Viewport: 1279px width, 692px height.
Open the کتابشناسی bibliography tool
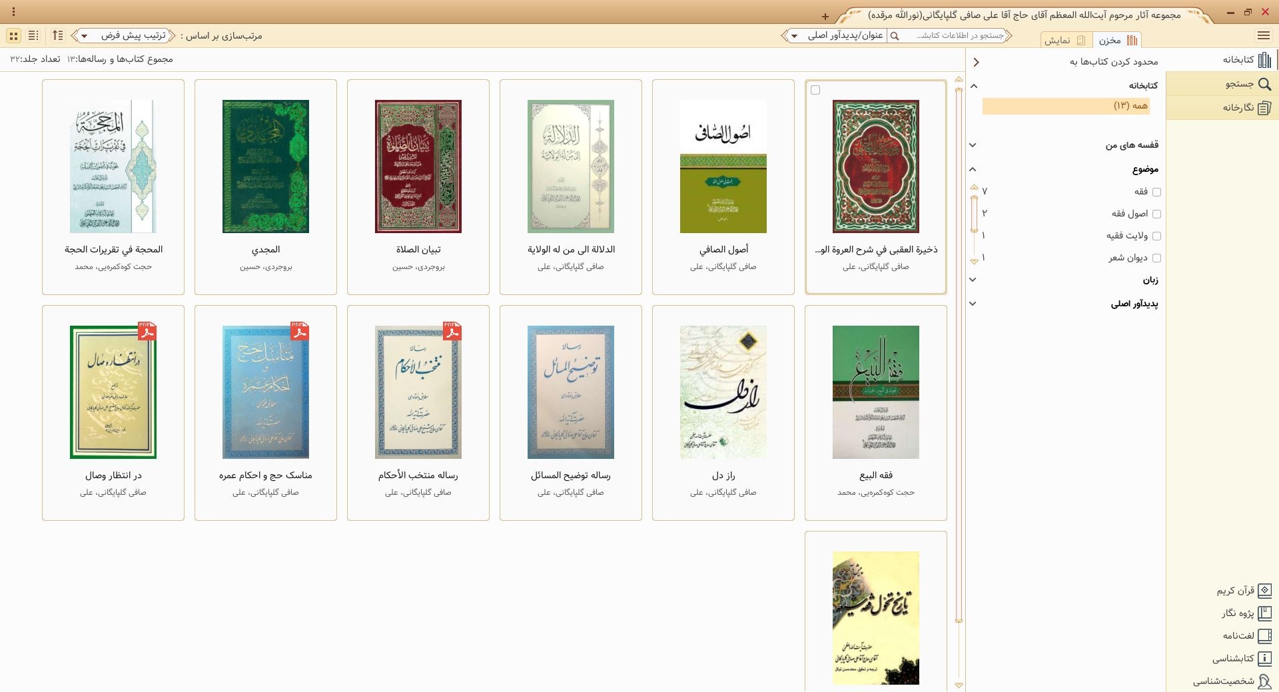point(1242,659)
